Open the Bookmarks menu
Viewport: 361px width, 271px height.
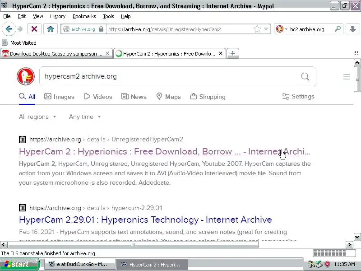point(84,16)
